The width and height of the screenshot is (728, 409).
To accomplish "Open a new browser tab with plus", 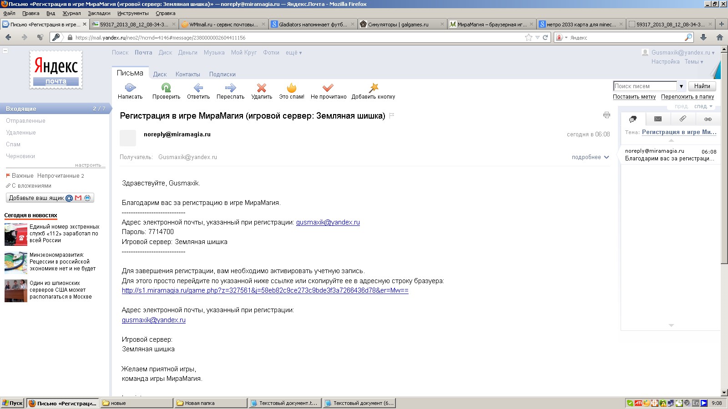I will [x=722, y=24].
